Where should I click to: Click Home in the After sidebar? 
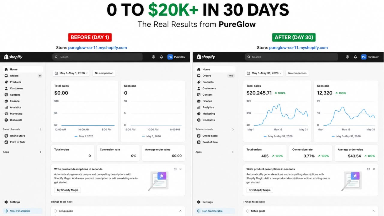[215, 69]
